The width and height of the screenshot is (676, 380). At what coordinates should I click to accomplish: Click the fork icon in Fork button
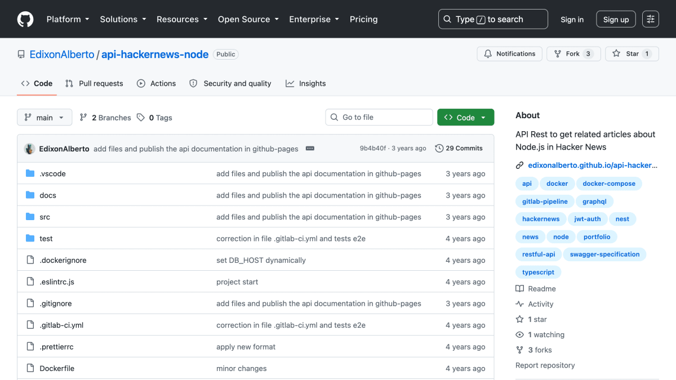point(558,54)
